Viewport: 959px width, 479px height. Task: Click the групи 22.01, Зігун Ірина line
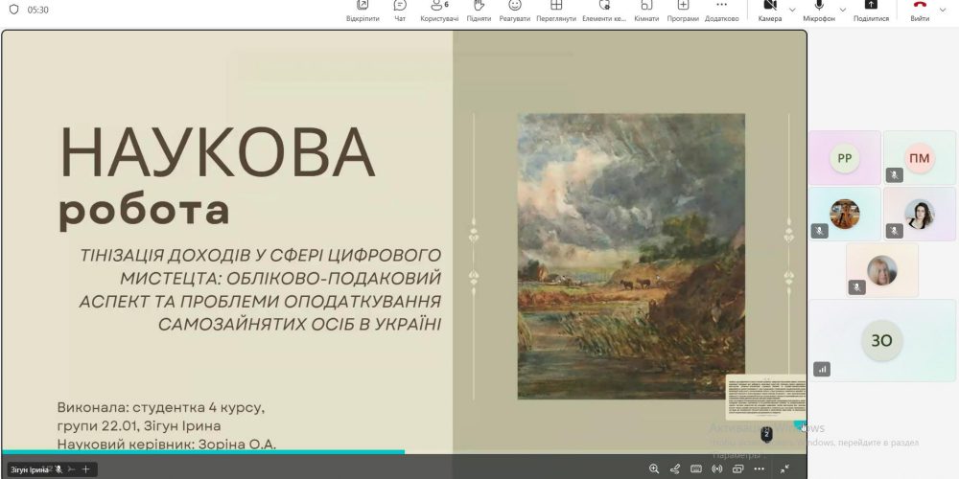(139, 426)
